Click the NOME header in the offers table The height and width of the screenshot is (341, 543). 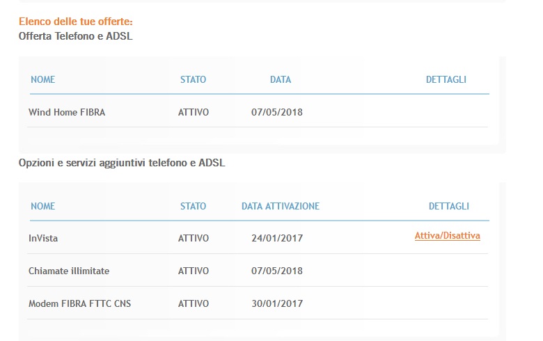click(42, 79)
